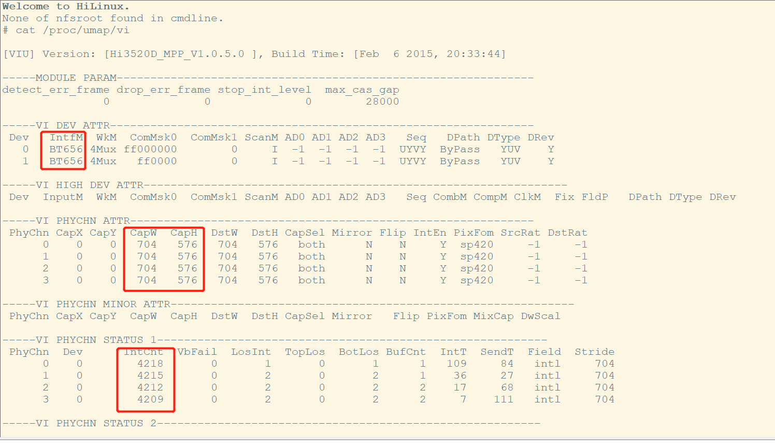This screenshot has width=775, height=447.
Task: Click 'BT656' in the Dev 1 row
Action: [x=66, y=161]
